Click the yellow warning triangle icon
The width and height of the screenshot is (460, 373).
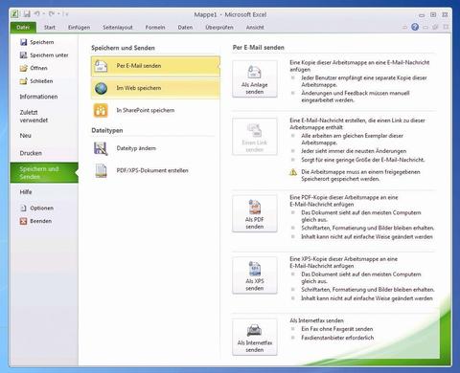tap(293, 172)
